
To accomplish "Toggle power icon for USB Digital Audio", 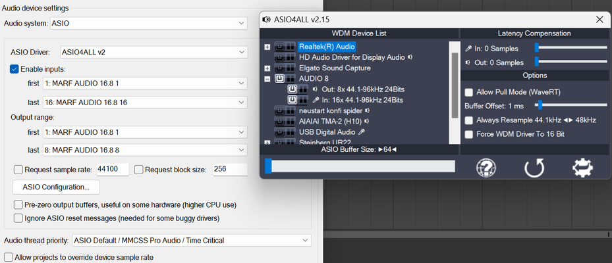I will pyautogui.click(x=279, y=132).
